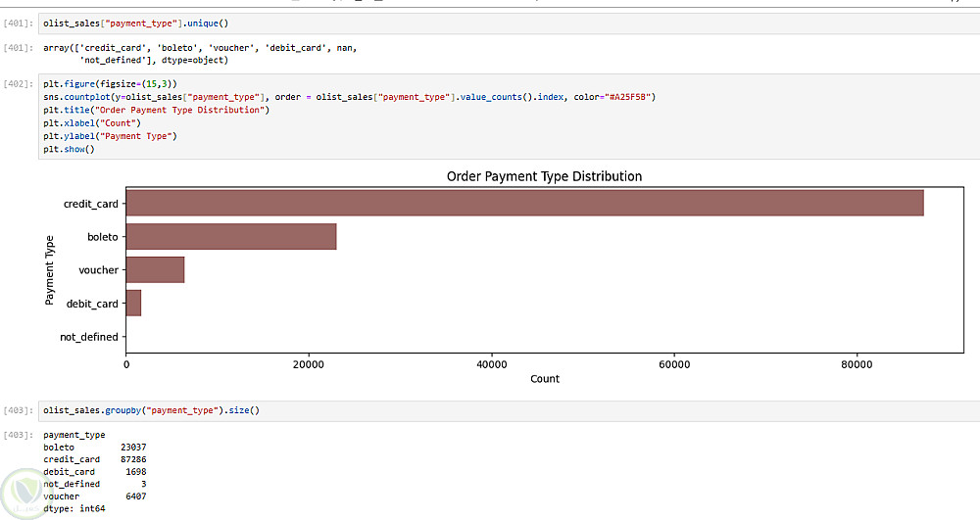Screen dimensions: 980x520
Task: Click the boleto bar in the chart
Action: pos(231,237)
